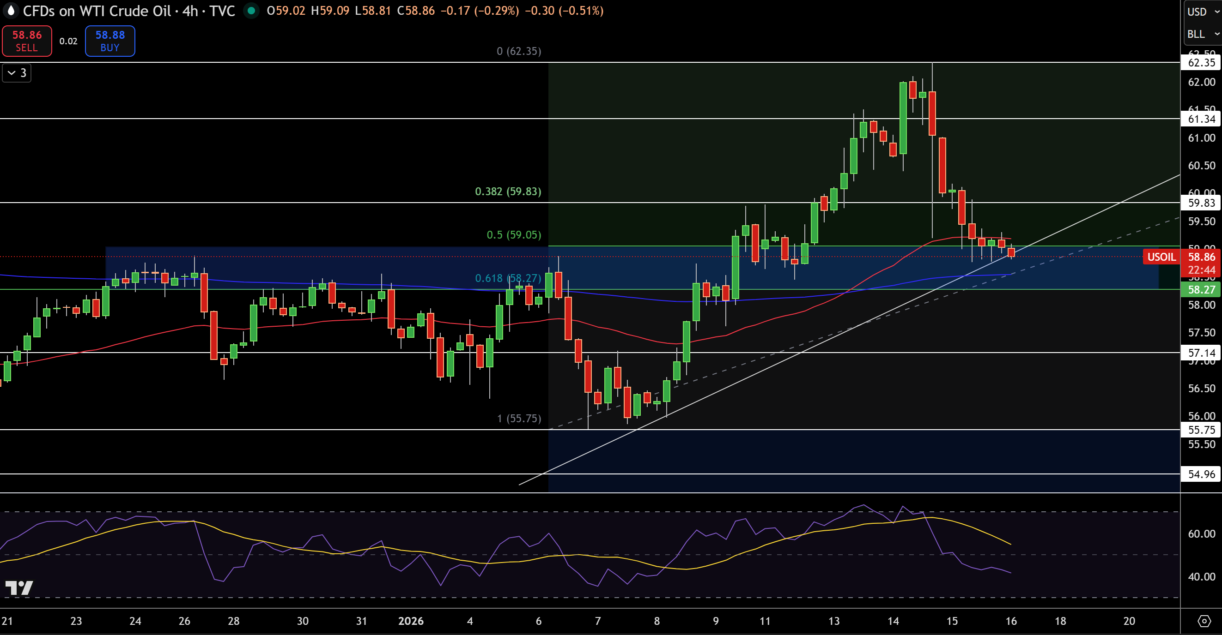Open the CFDs on WTI Crude Oil title

(97, 11)
